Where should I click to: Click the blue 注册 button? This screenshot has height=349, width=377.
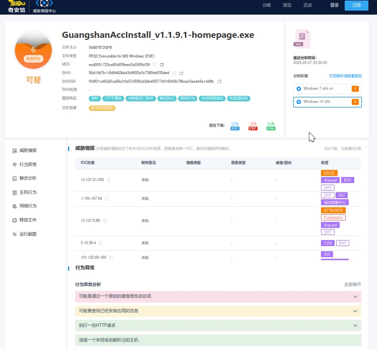click(x=356, y=6)
